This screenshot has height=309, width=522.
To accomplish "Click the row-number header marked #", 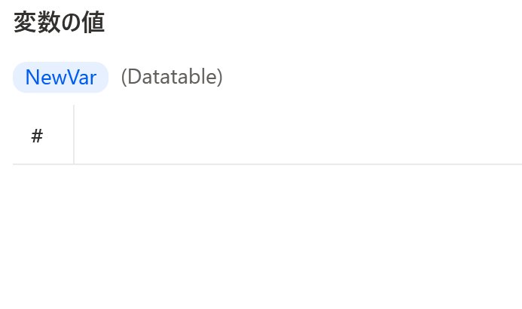I will point(37,136).
